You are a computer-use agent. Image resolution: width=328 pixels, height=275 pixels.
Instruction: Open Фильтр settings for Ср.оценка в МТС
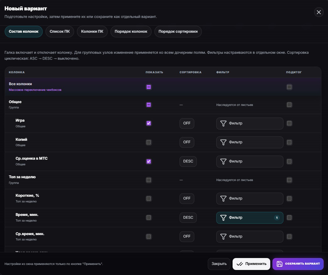(x=250, y=161)
